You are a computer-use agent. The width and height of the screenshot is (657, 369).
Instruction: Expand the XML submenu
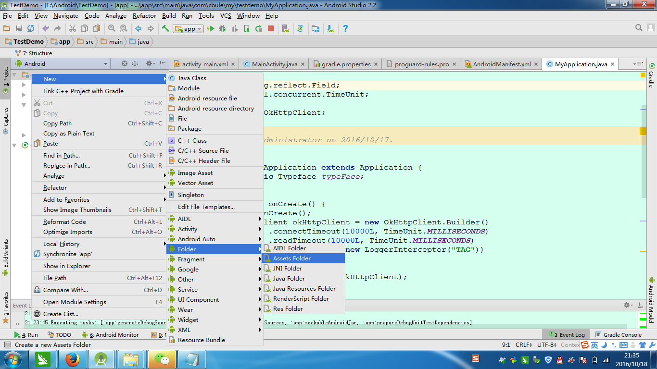[x=215, y=330]
